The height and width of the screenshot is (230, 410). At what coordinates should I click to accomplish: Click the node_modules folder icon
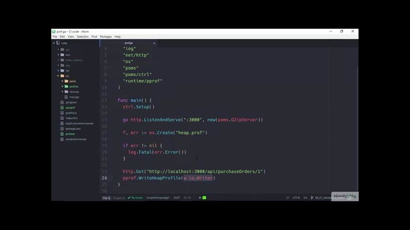click(x=62, y=60)
